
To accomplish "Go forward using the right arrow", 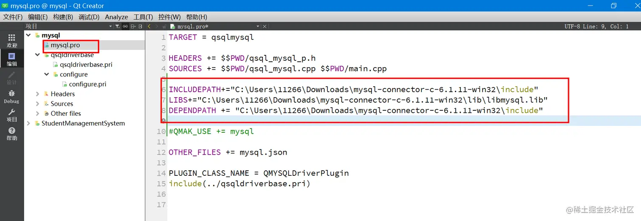I will tap(157, 26).
